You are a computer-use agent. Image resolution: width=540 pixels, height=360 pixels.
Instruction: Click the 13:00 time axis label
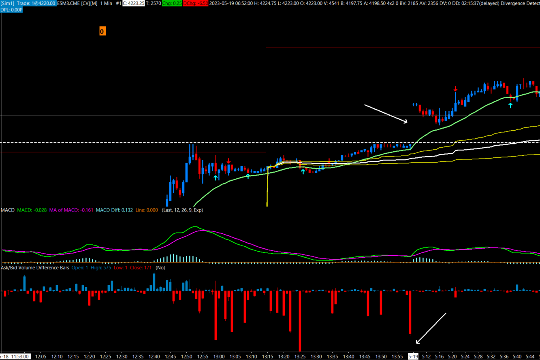click(x=219, y=357)
